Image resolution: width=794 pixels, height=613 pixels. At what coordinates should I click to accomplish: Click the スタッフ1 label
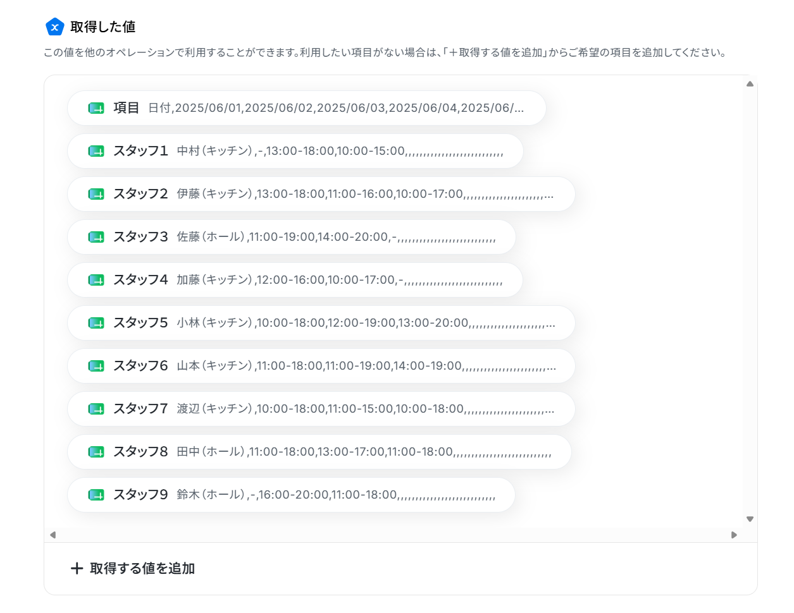140,151
